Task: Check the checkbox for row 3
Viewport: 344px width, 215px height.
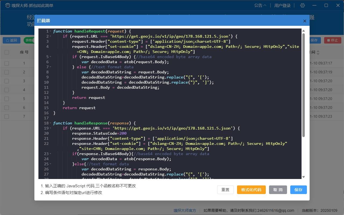Action: (x=7, y=81)
